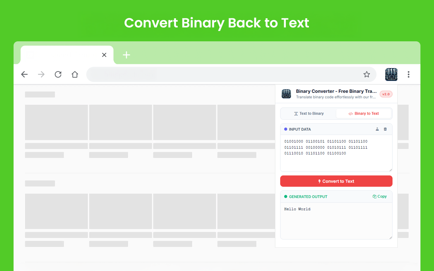Click the Hello World output text area
Image resolution: width=434 pixels, height=271 pixels.
[336, 221]
